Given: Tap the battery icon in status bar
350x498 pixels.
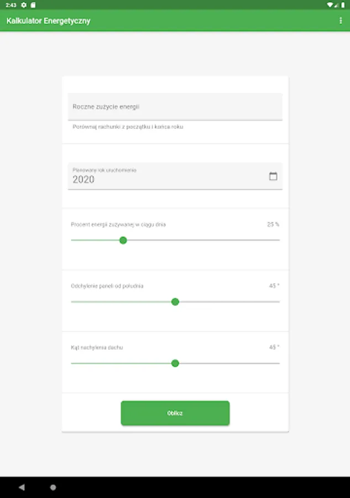Looking at the screenshot, I should click(x=343, y=4).
